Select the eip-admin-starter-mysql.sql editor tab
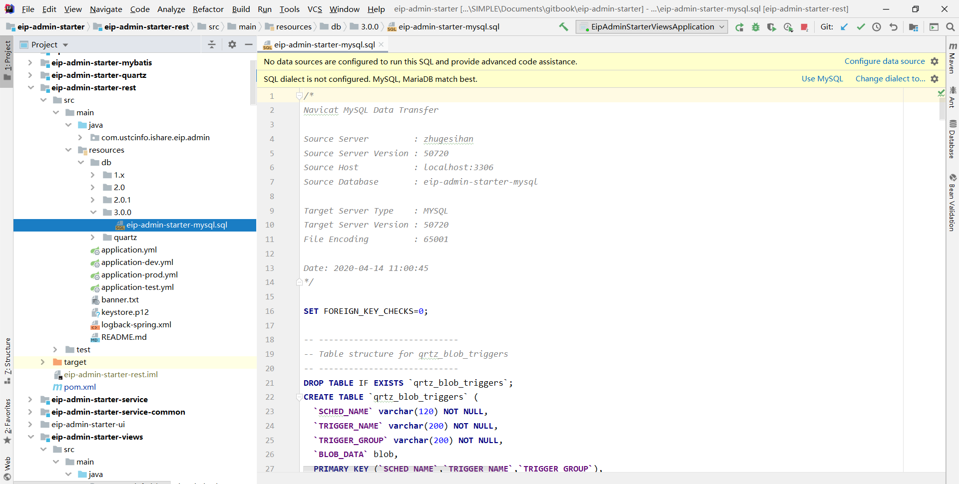The image size is (959, 484). tap(324, 45)
